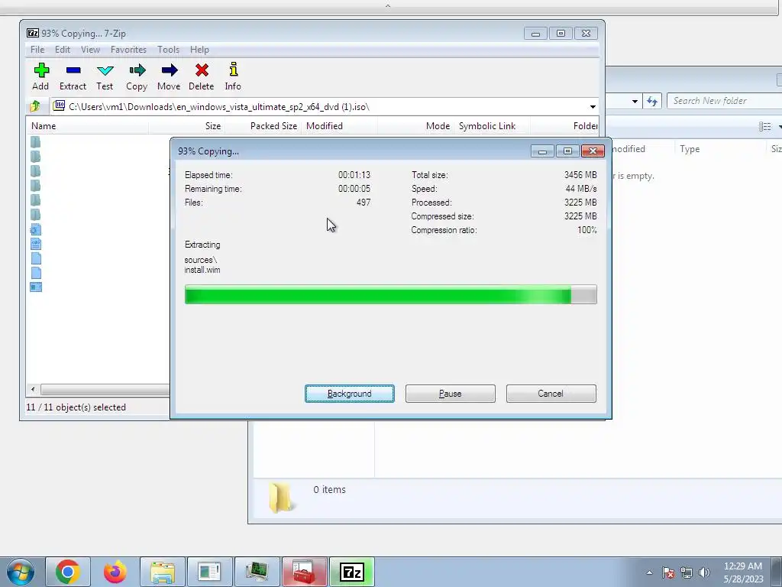Sort by Mode column header
782x587 pixels.
[x=416, y=126]
